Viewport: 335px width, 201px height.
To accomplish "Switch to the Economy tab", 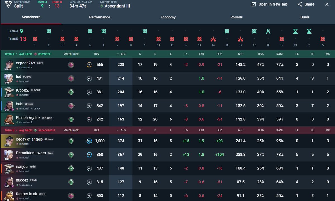I will point(168,17).
